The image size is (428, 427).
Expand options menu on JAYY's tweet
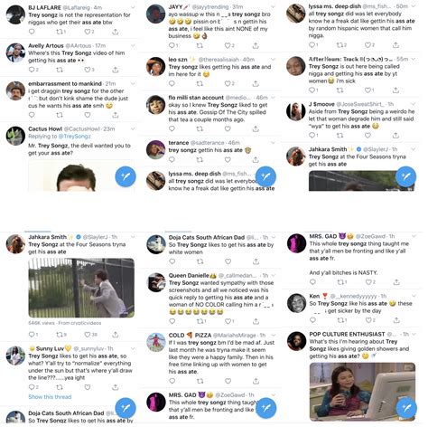pos(273,7)
